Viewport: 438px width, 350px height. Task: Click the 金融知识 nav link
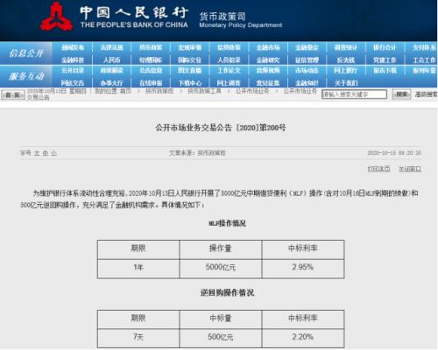point(307,83)
